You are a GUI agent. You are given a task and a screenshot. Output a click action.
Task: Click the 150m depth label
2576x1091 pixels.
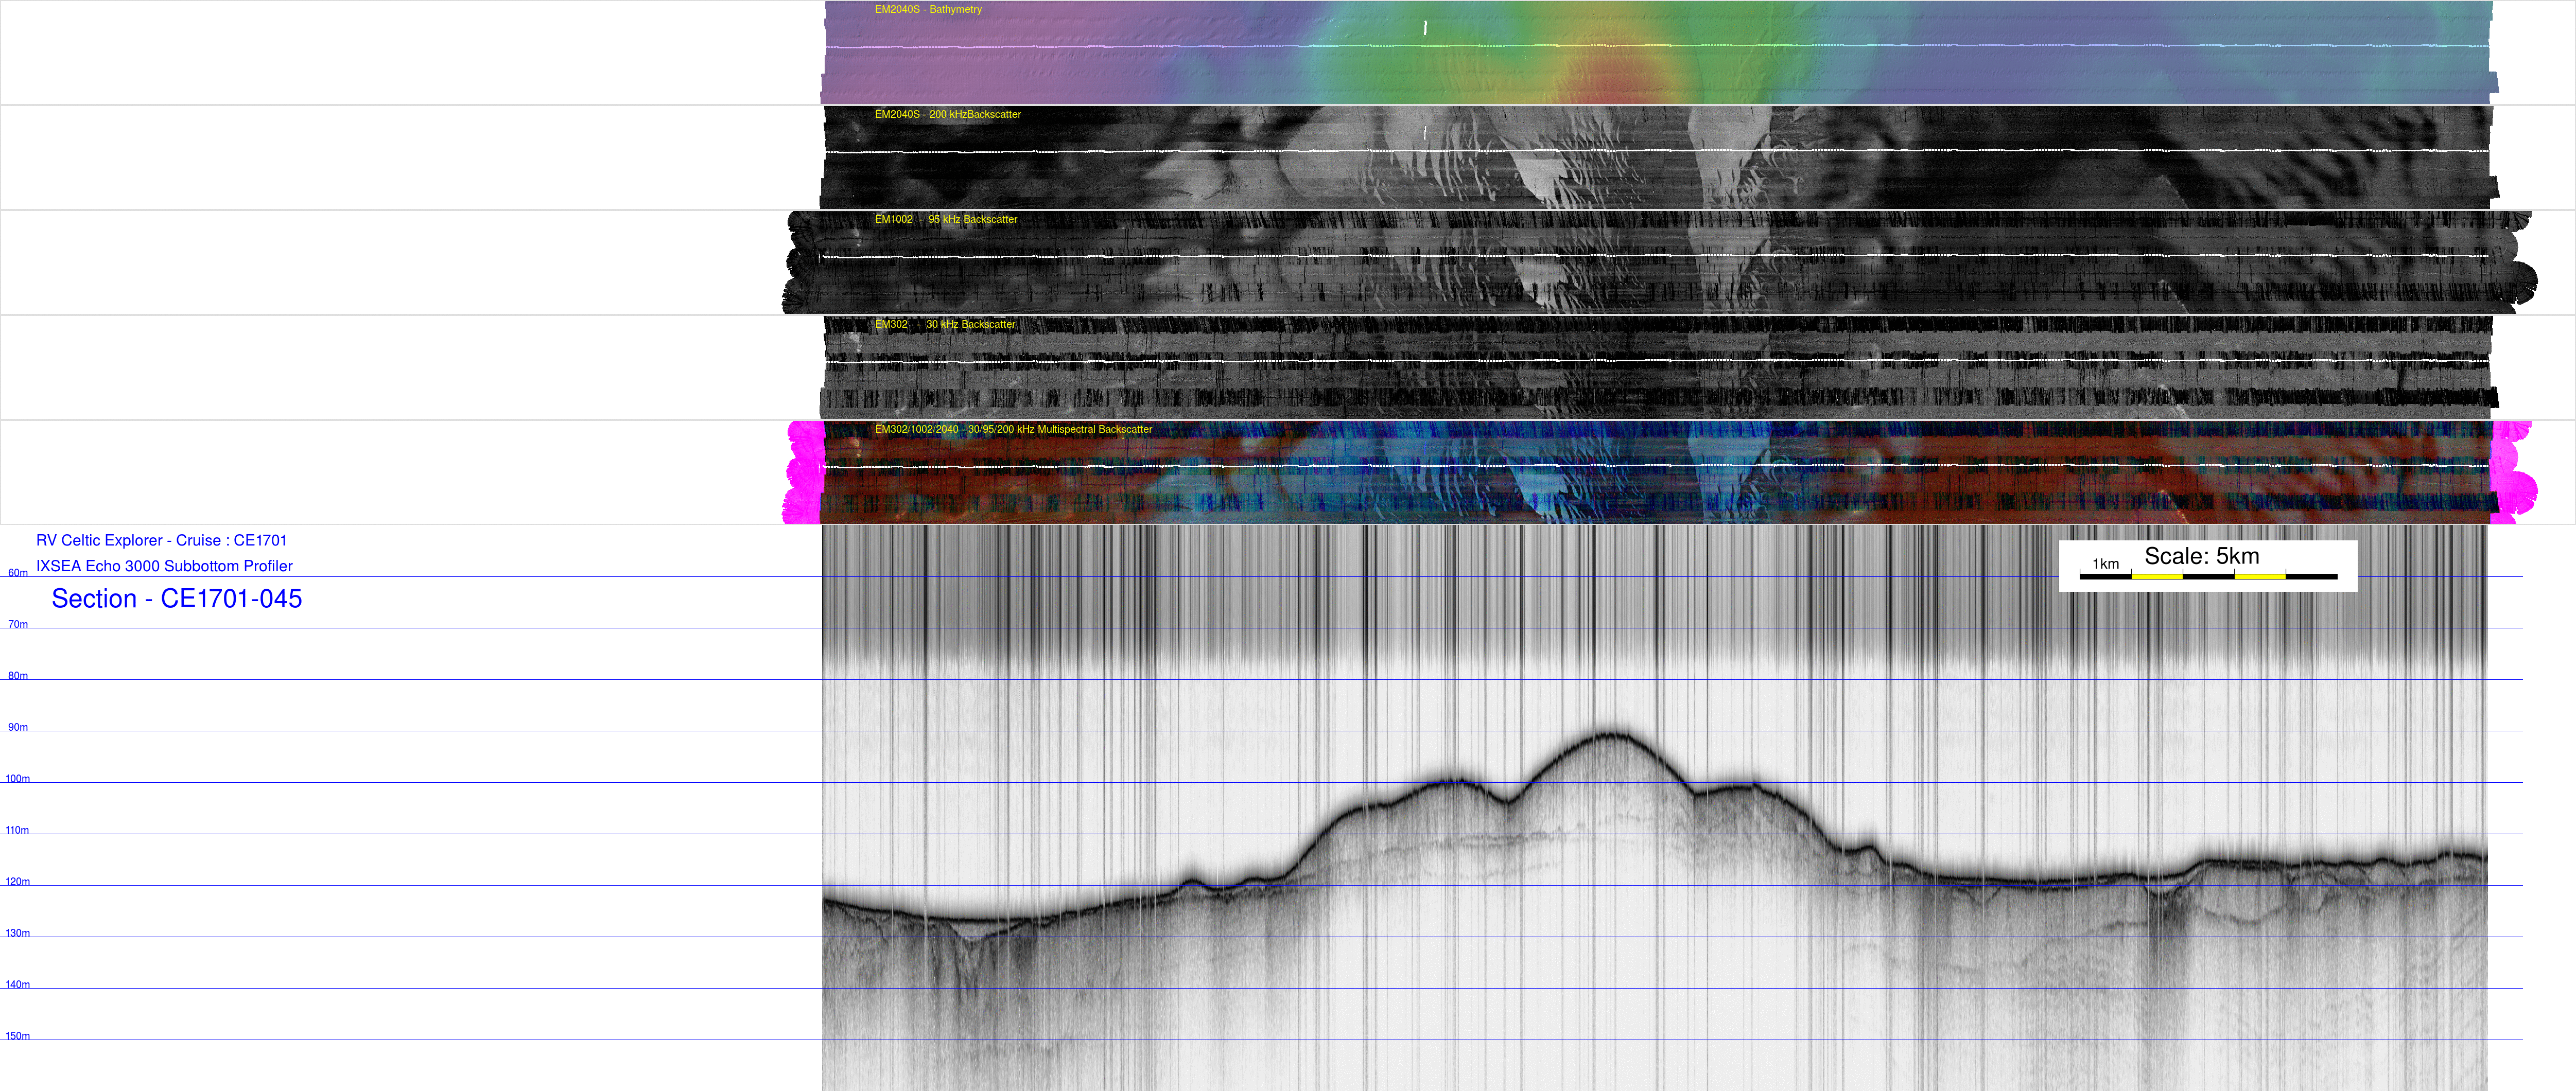point(18,1036)
